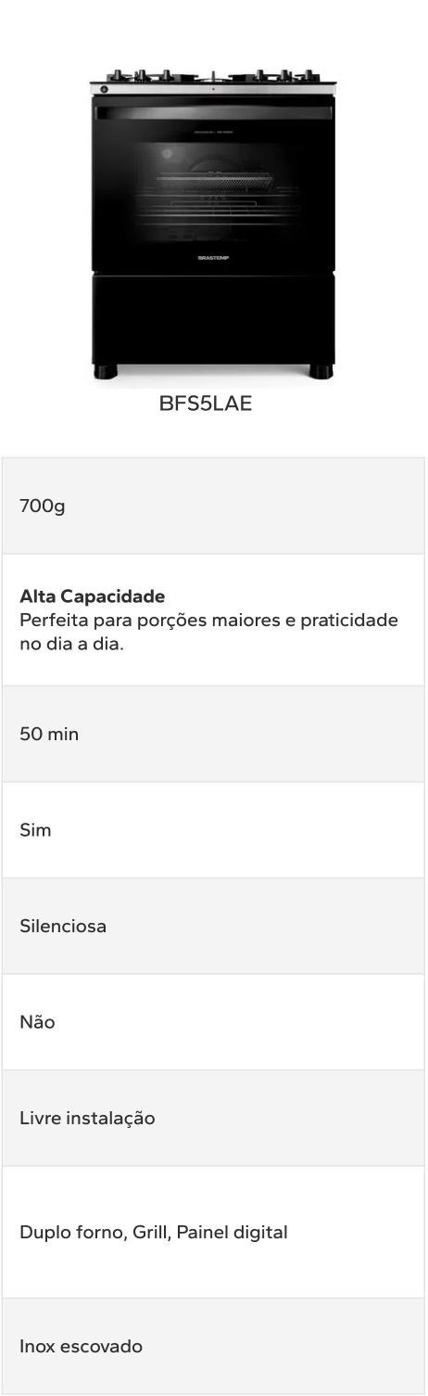Click the Brastemp logo on the oven door
The height and width of the screenshot is (1396, 428).
(x=213, y=258)
